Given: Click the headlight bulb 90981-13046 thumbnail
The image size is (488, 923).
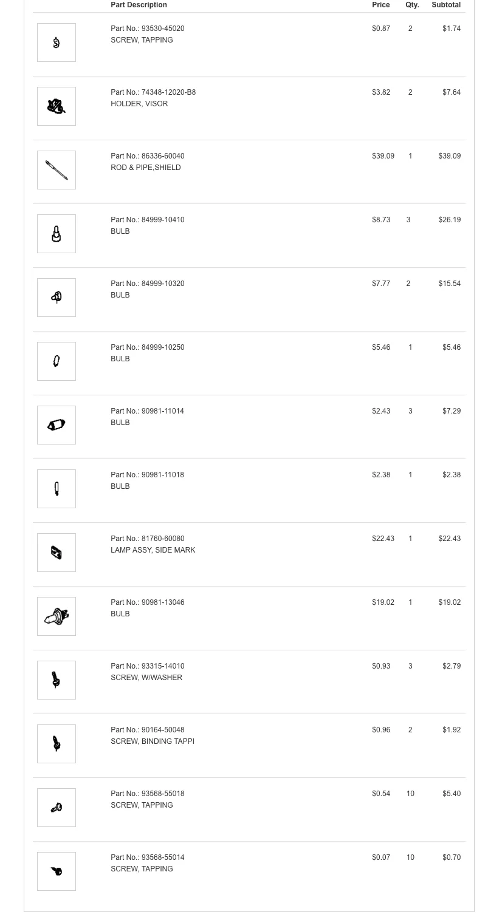Looking at the screenshot, I should (57, 616).
